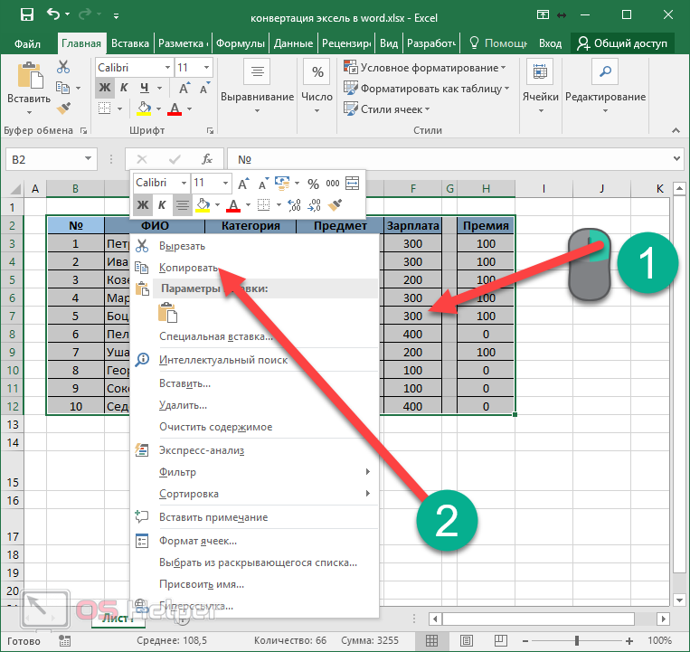
Task: Choose Экспресс-анализ in the context menu
Action: (x=255, y=450)
